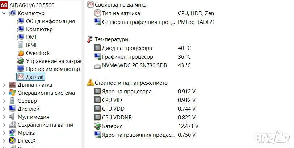294x148 pixels.
Task: Open Обща информация in the tree
Action: pos(50,21)
